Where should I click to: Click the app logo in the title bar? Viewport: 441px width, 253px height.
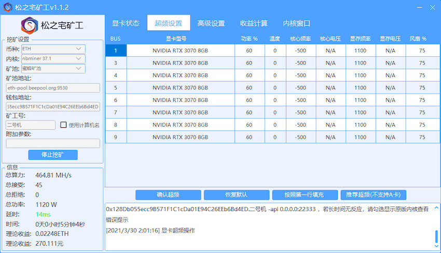tap(8, 7)
